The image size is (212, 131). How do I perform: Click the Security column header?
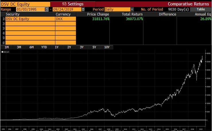point(12,14)
